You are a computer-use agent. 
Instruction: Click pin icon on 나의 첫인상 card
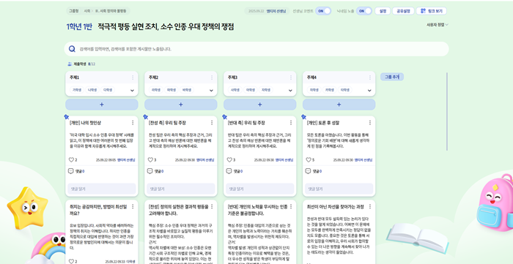[x=67, y=116]
